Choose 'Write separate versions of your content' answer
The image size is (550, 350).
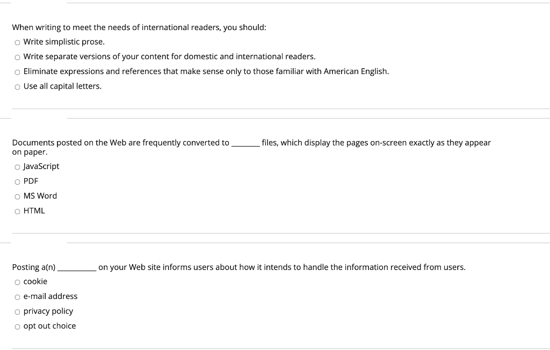(x=17, y=56)
